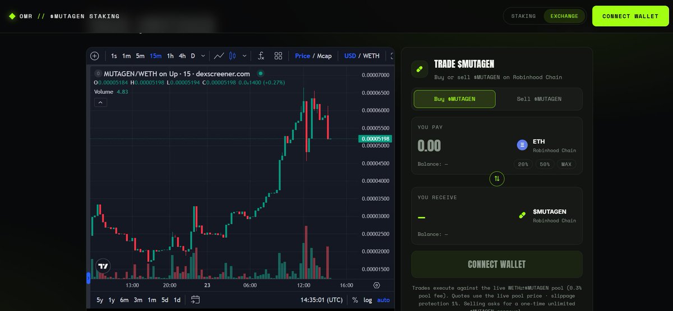This screenshot has width=673, height=311.
Task: Click the $MUTAGEN pill icon in receive box
Action: (522, 215)
